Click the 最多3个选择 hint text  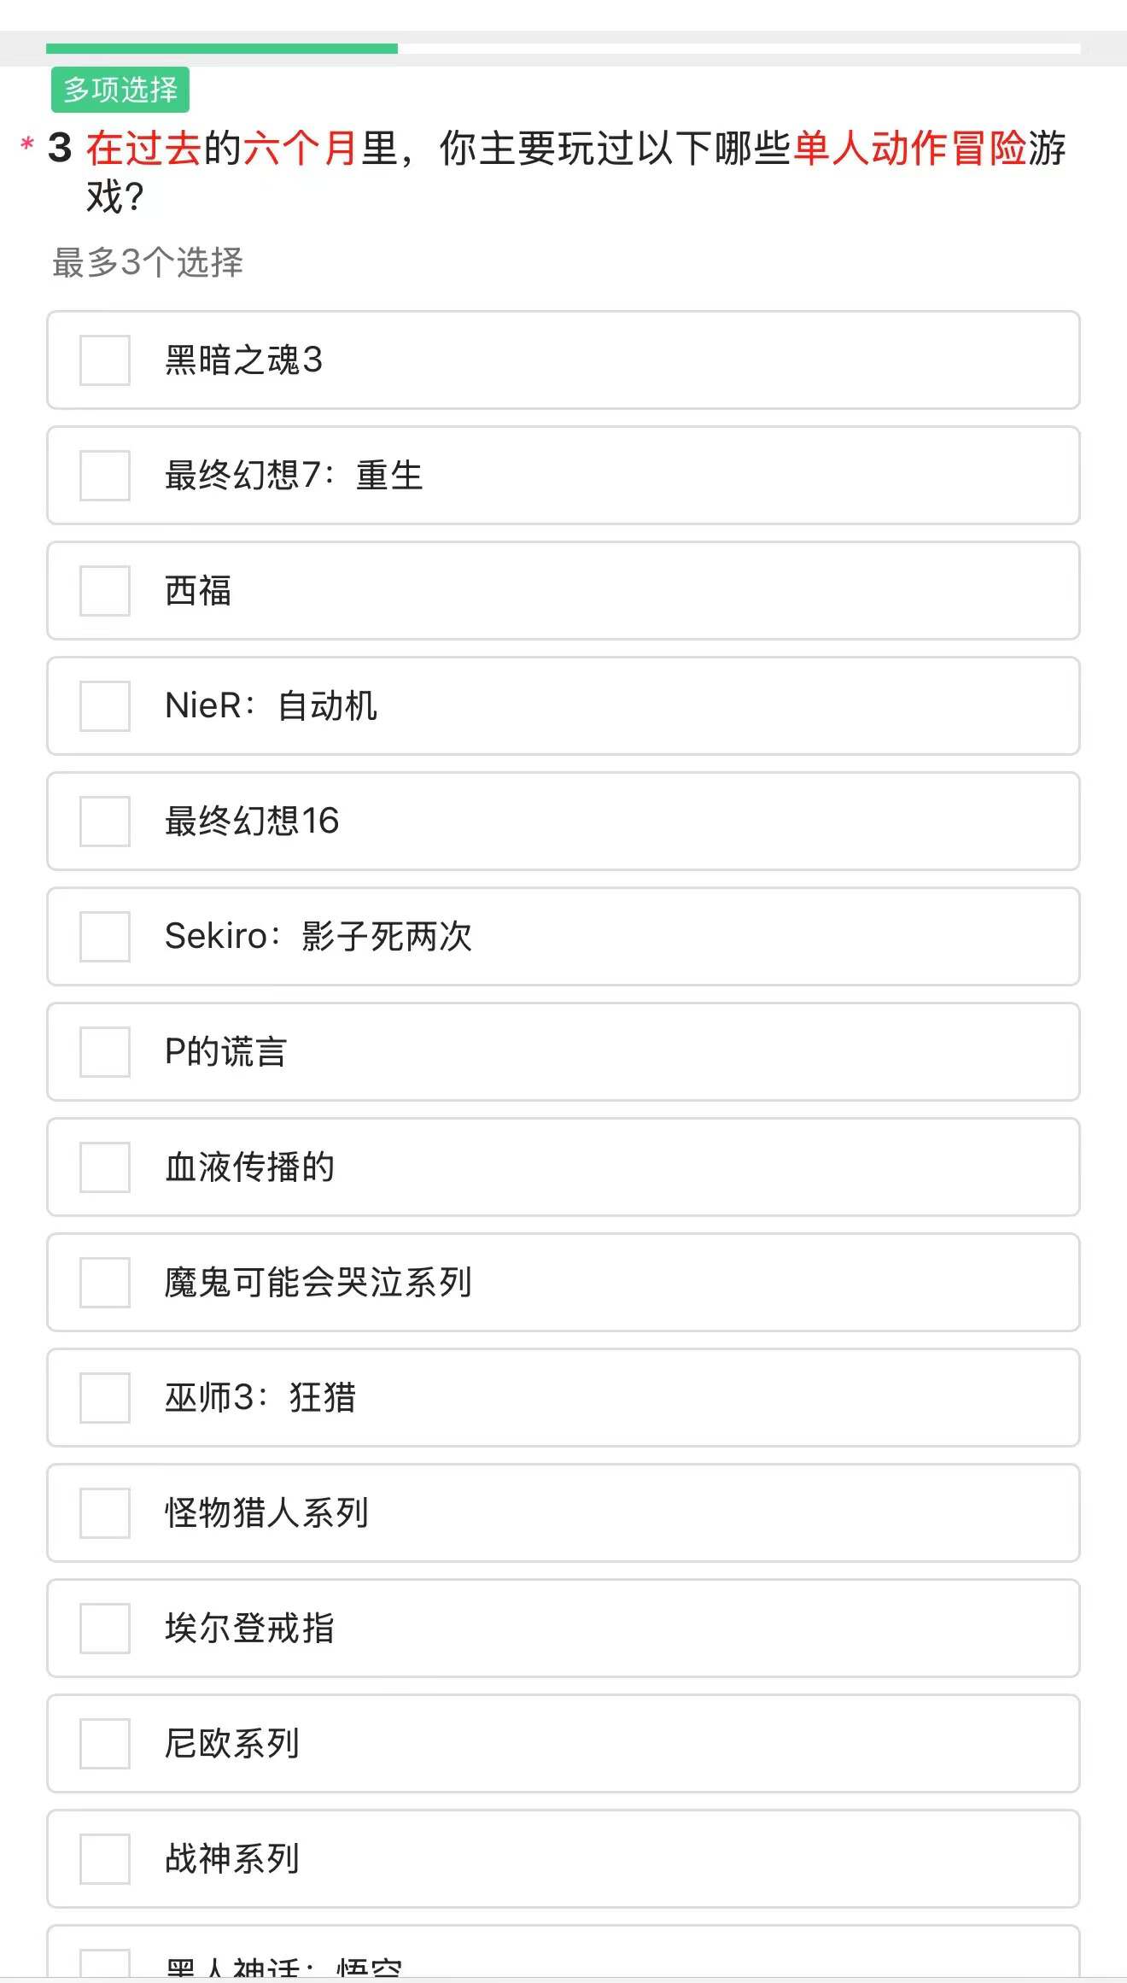coord(148,262)
